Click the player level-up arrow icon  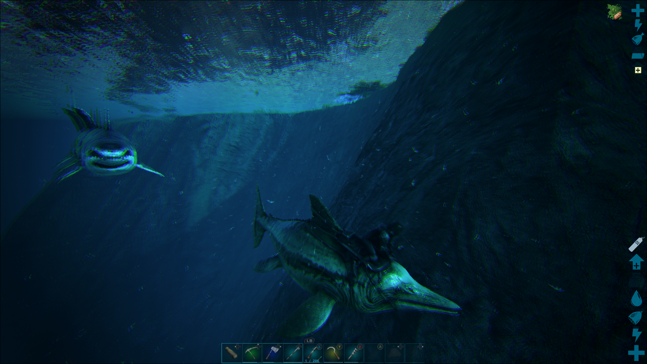636,262
